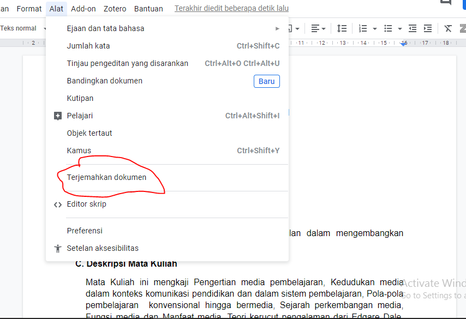The width and height of the screenshot is (466, 319).
Task: Click the Baru badge beside Bandingkan dokumen
Action: point(267,81)
